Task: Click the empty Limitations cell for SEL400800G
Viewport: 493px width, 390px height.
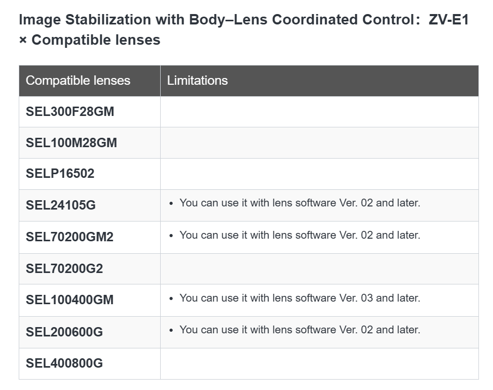Action: (319, 363)
